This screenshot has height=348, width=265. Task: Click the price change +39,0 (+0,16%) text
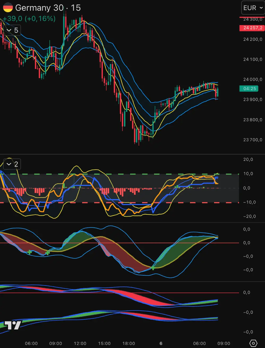(x=29, y=19)
